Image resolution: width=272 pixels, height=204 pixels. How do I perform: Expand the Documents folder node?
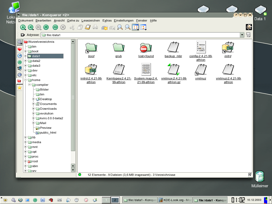point(33,104)
